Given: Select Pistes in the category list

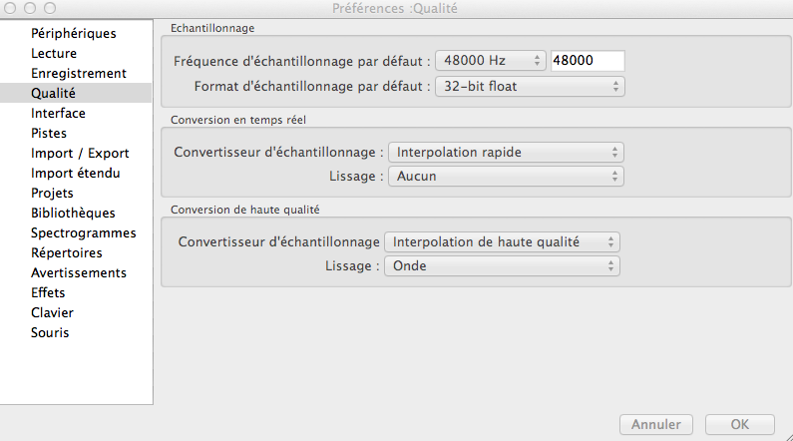Looking at the screenshot, I should (x=49, y=133).
